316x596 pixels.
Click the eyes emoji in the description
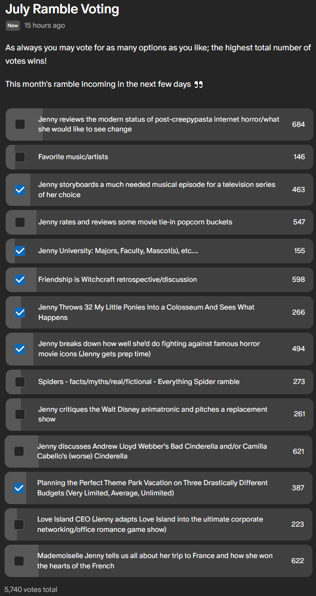(198, 84)
